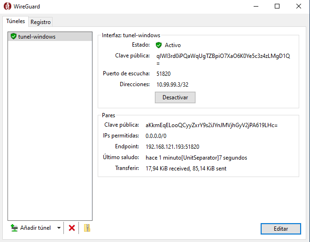Click the Editar button

click(280, 228)
